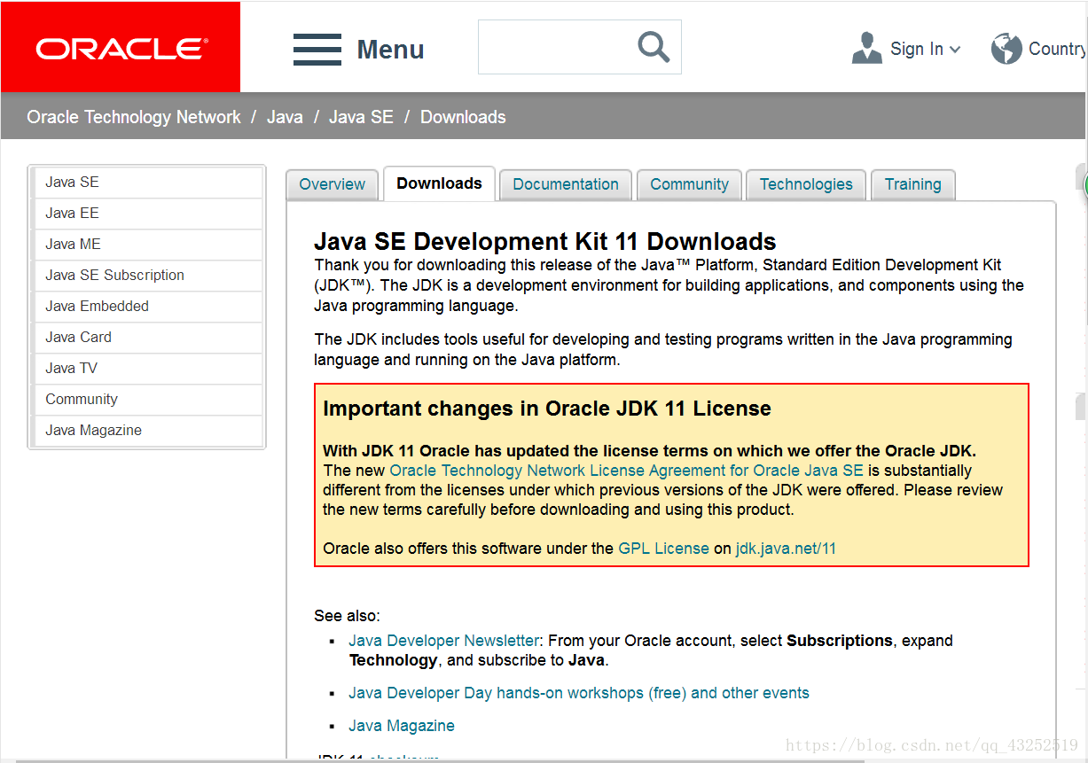Open Java SE Subscription sidebar item

[148, 276]
